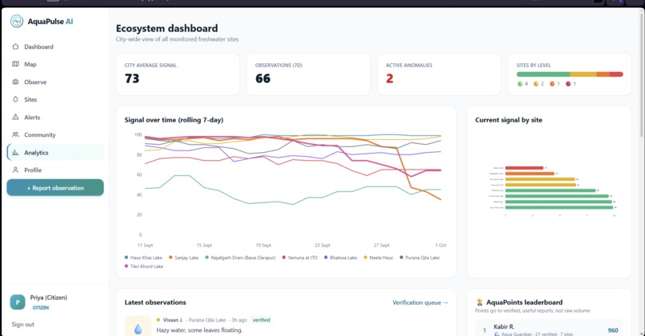The width and height of the screenshot is (645, 336).
Task: Toggle Neela Hauz legend entry
Action: point(378,258)
